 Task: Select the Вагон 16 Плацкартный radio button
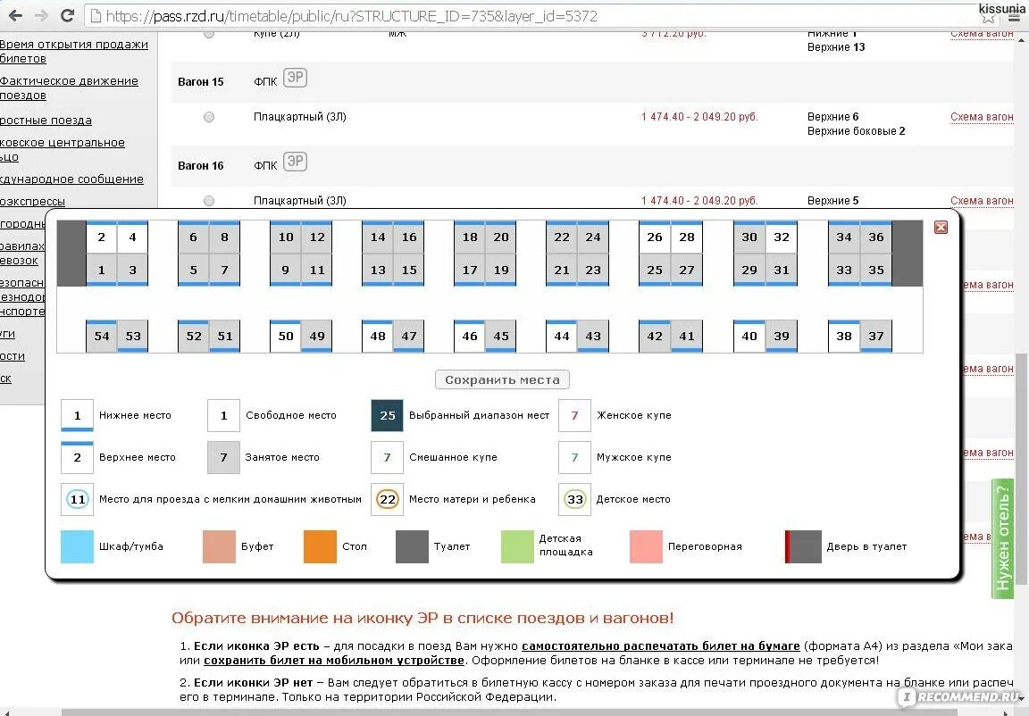tap(209, 201)
